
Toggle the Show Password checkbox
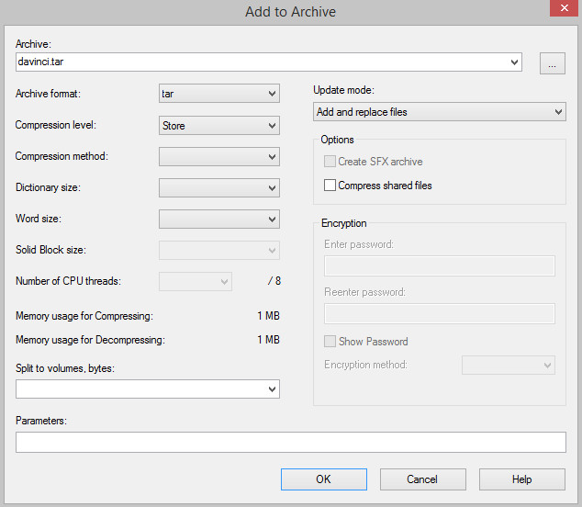[330, 342]
